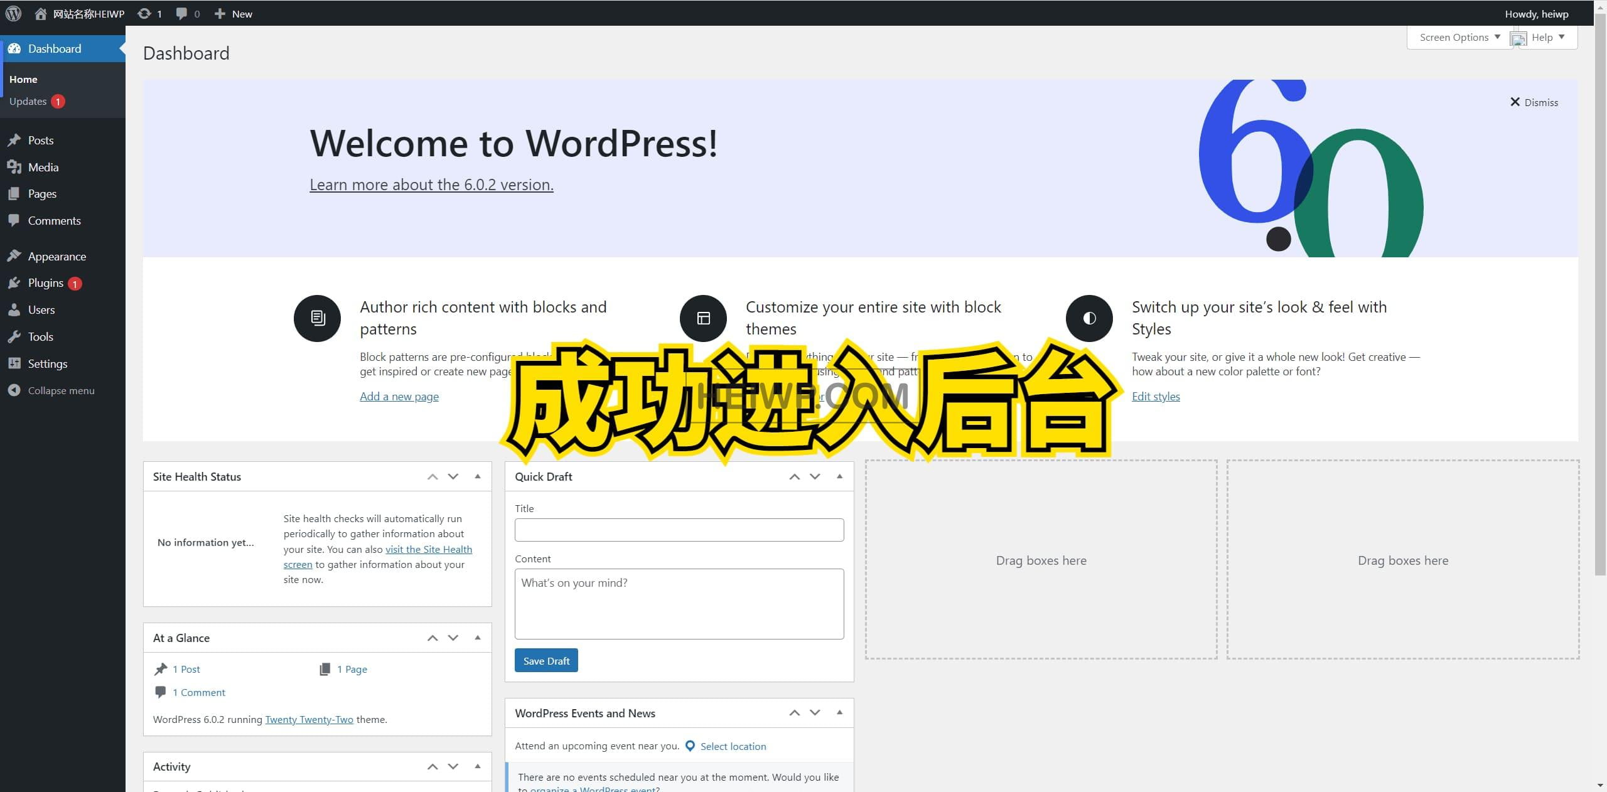Click Select location link
The width and height of the screenshot is (1607, 792).
(x=733, y=746)
